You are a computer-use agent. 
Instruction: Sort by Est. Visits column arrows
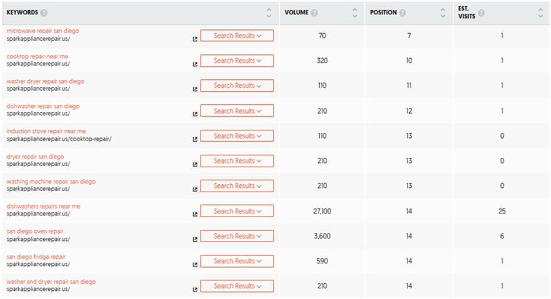[x=540, y=12]
